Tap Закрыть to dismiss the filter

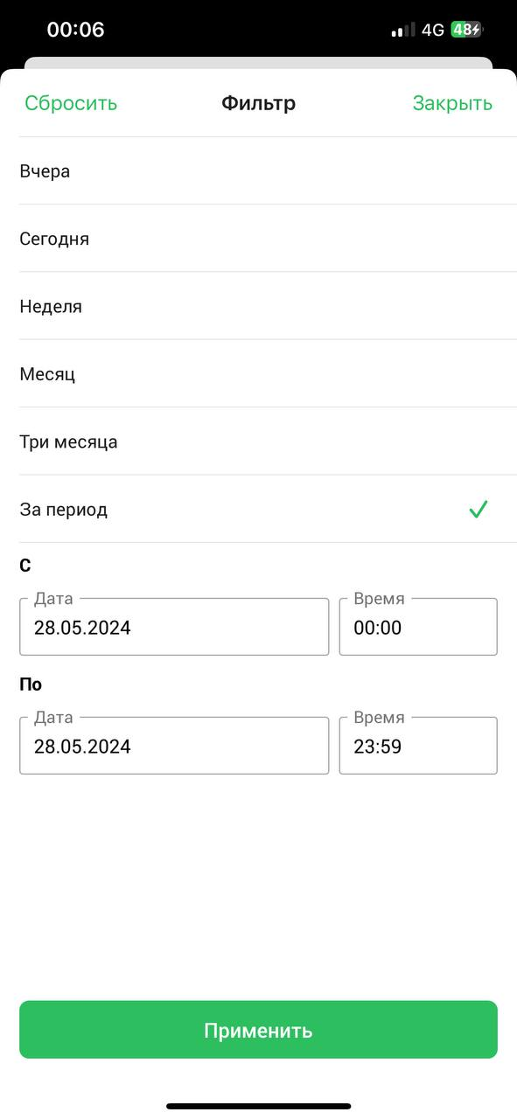452,103
